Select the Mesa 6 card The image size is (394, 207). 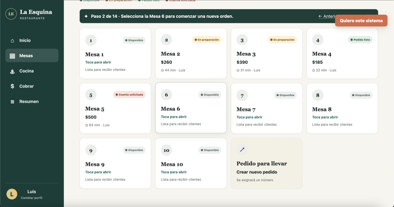click(x=191, y=108)
